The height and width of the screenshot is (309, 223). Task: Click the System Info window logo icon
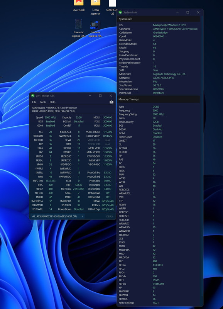pyautogui.click(x=120, y=12)
